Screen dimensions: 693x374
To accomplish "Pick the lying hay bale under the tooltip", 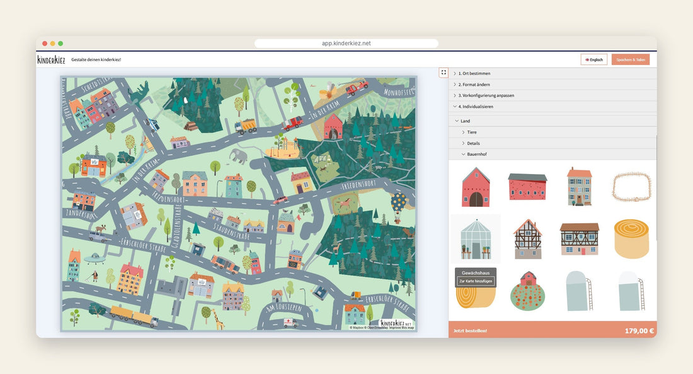I will click(x=476, y=298).
